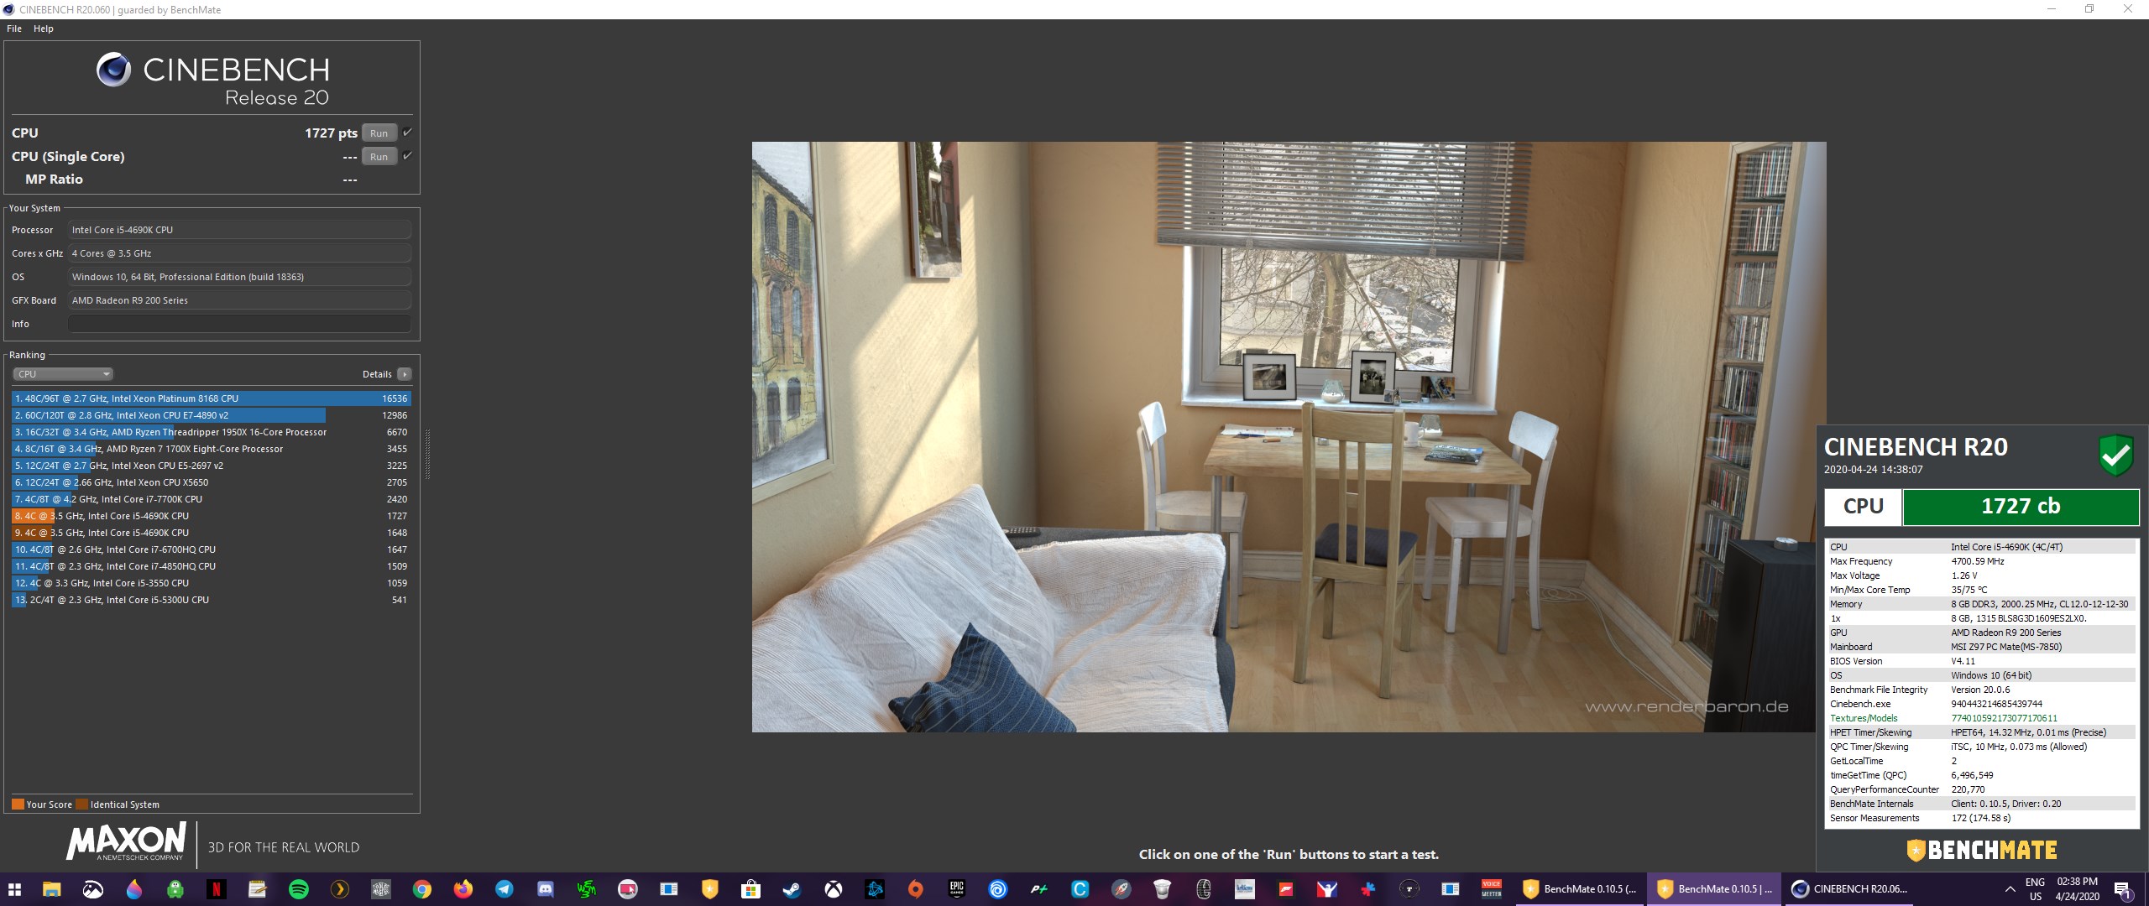Open the Windows Start menu

click(14, 889)
